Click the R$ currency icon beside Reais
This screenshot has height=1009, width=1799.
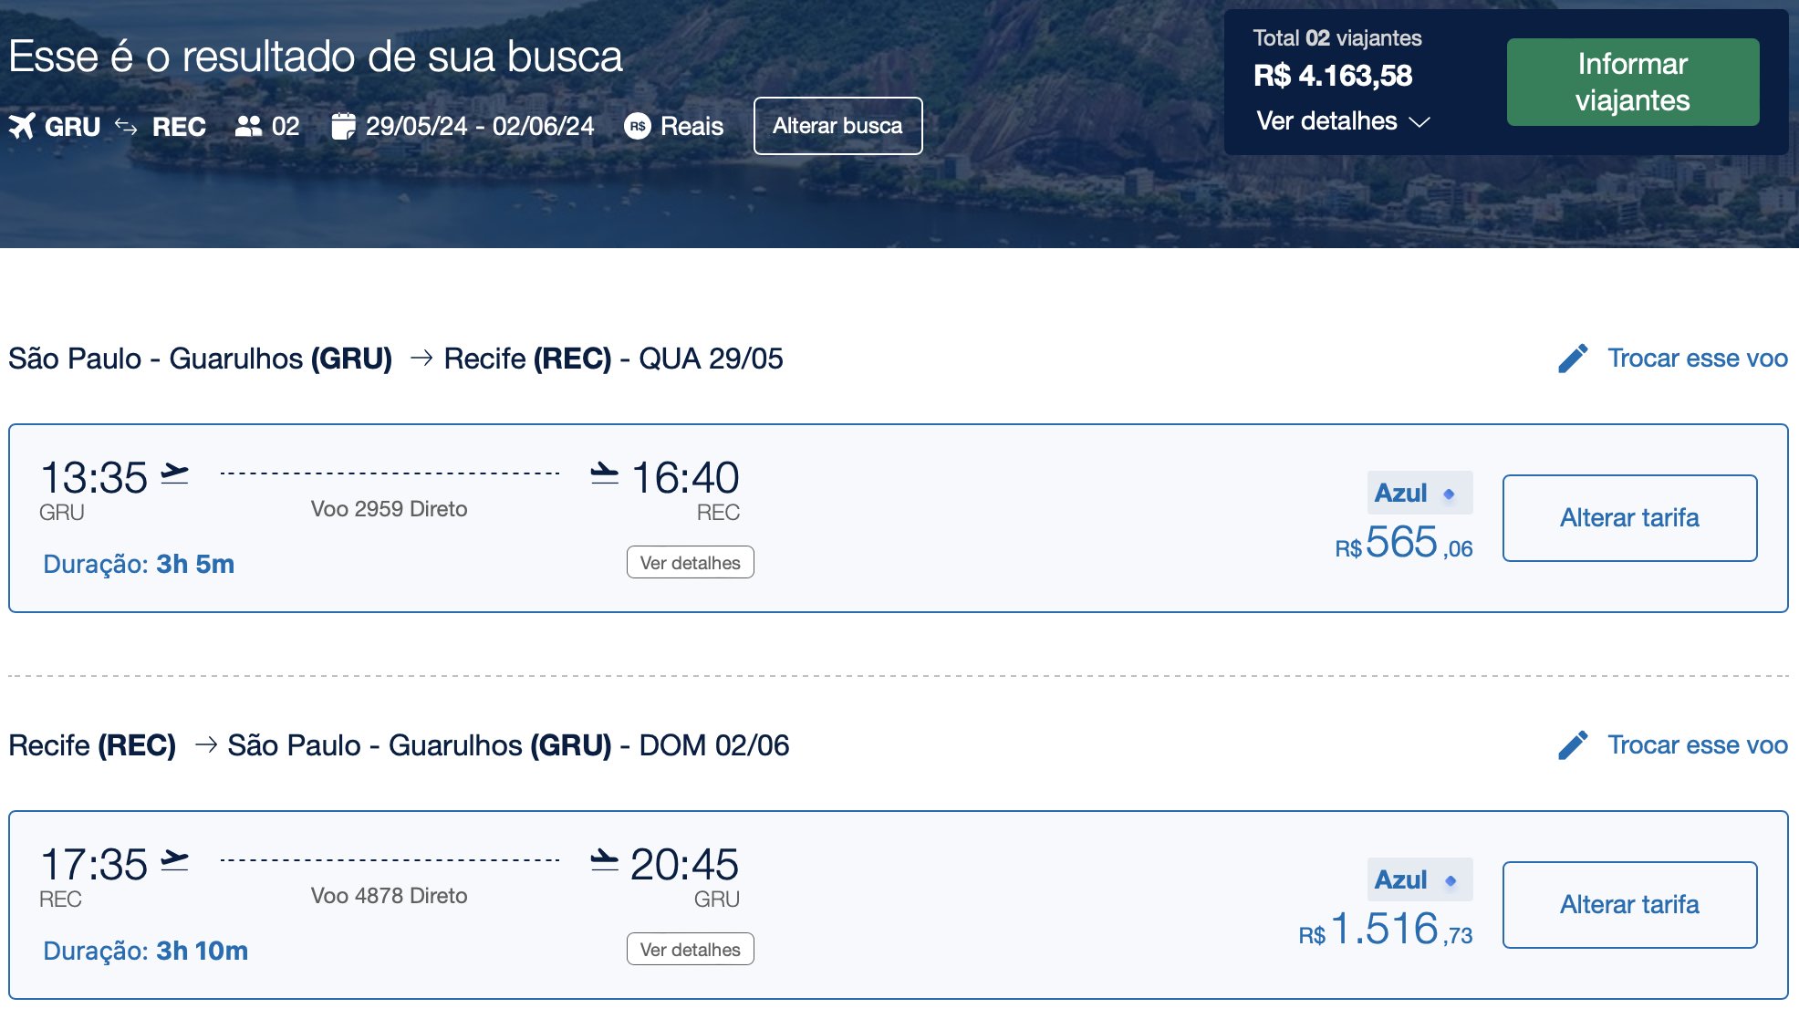click(x=638, y=126)
